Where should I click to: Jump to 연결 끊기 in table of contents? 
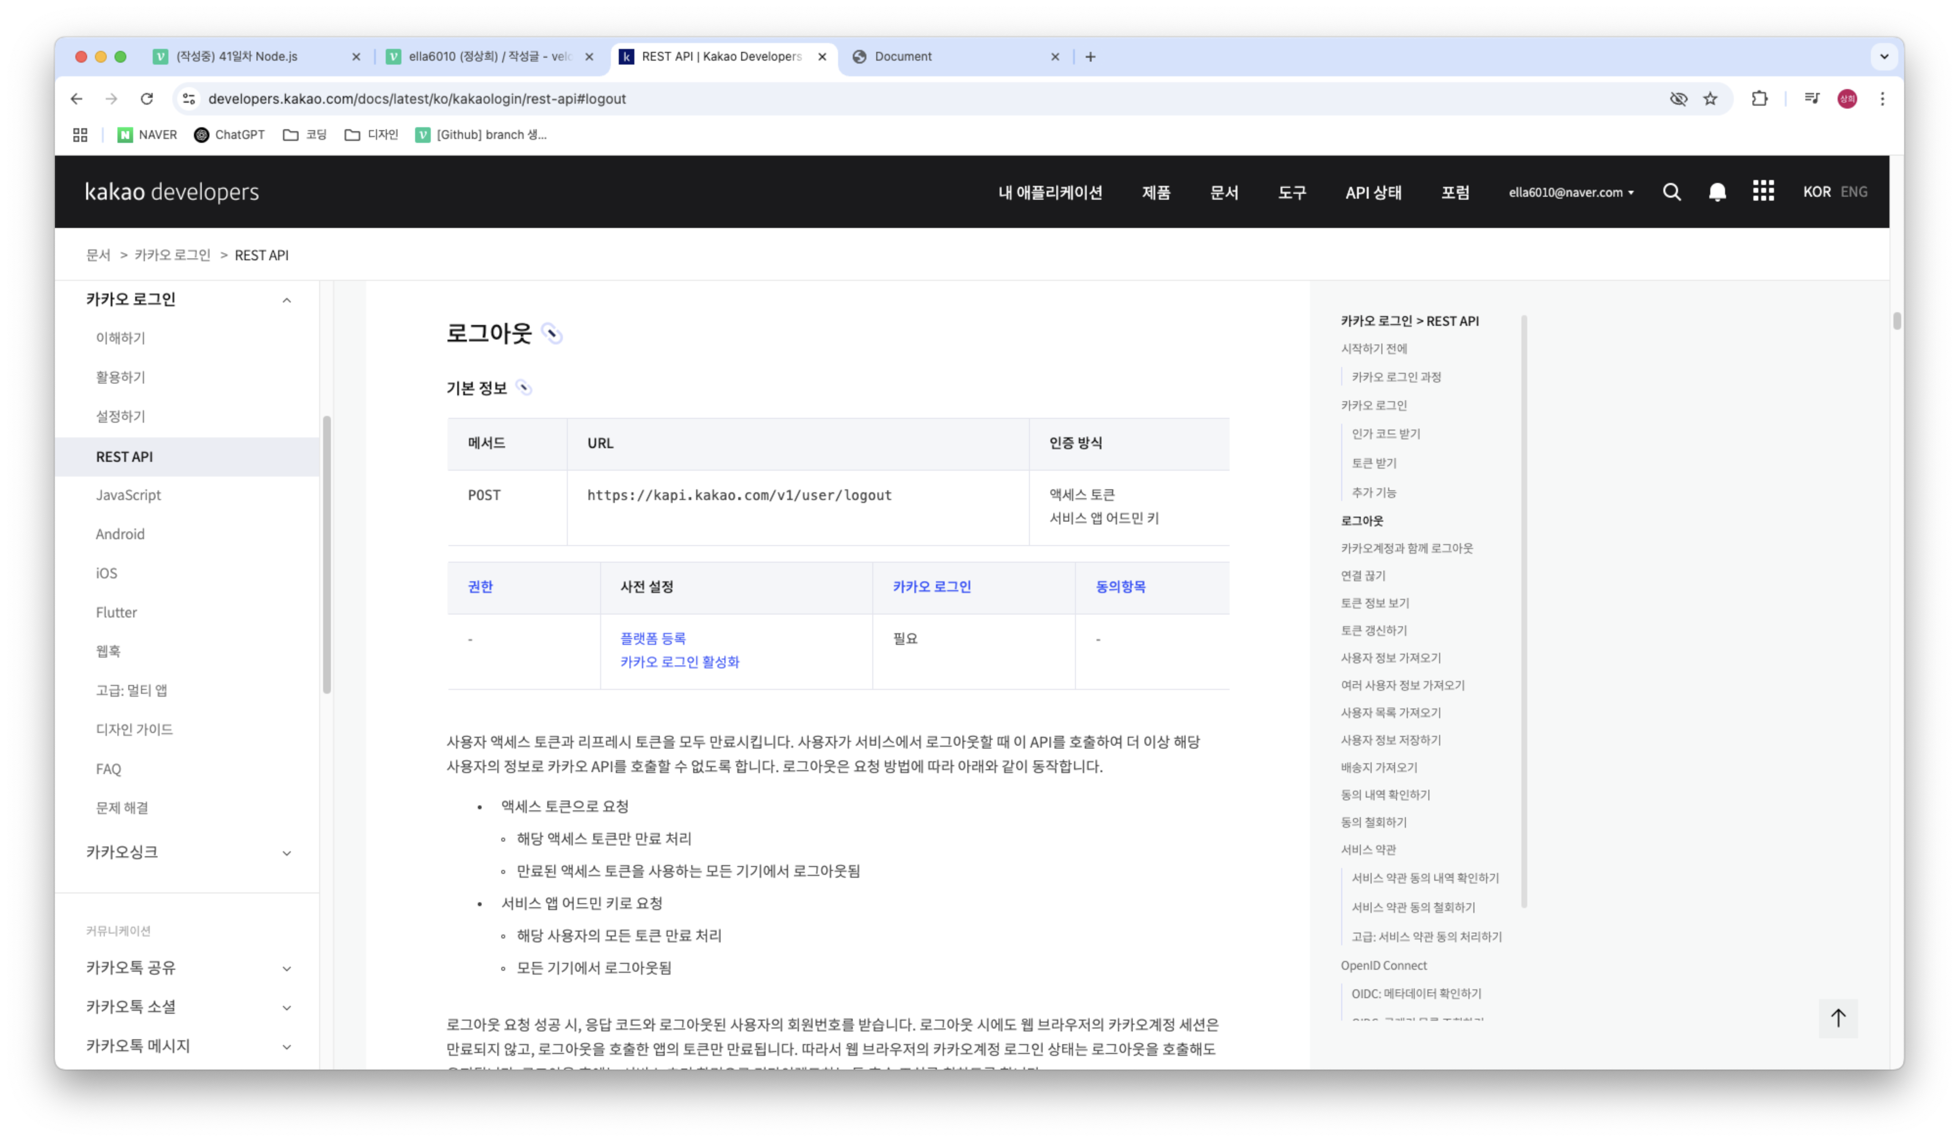[1363, 576]
